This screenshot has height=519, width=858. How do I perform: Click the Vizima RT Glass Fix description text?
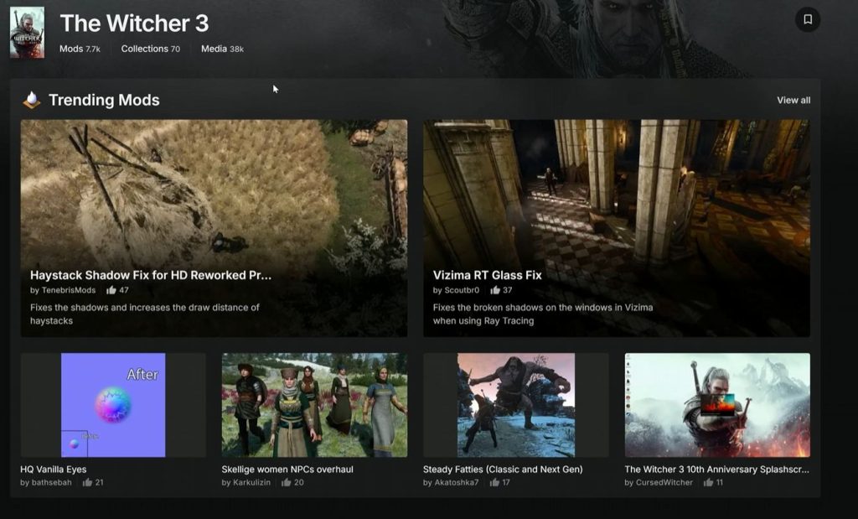pyautogui.click(x=543, y=314)
